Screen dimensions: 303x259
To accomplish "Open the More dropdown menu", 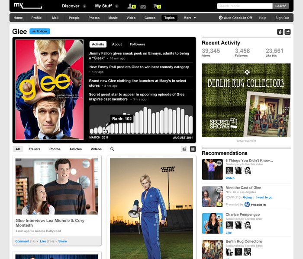I will [x=190, y=18].
